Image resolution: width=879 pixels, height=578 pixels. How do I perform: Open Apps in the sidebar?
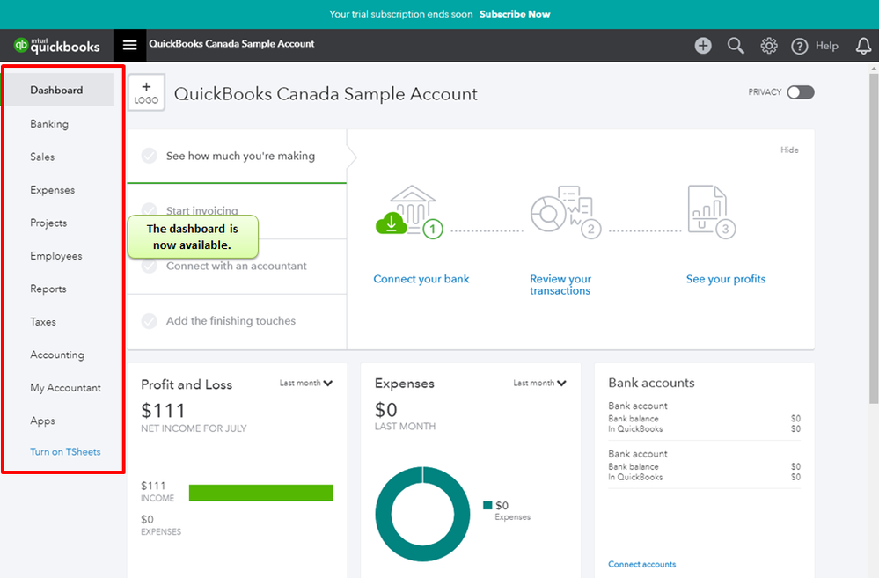pyautogui.click(x=42, y=421)
